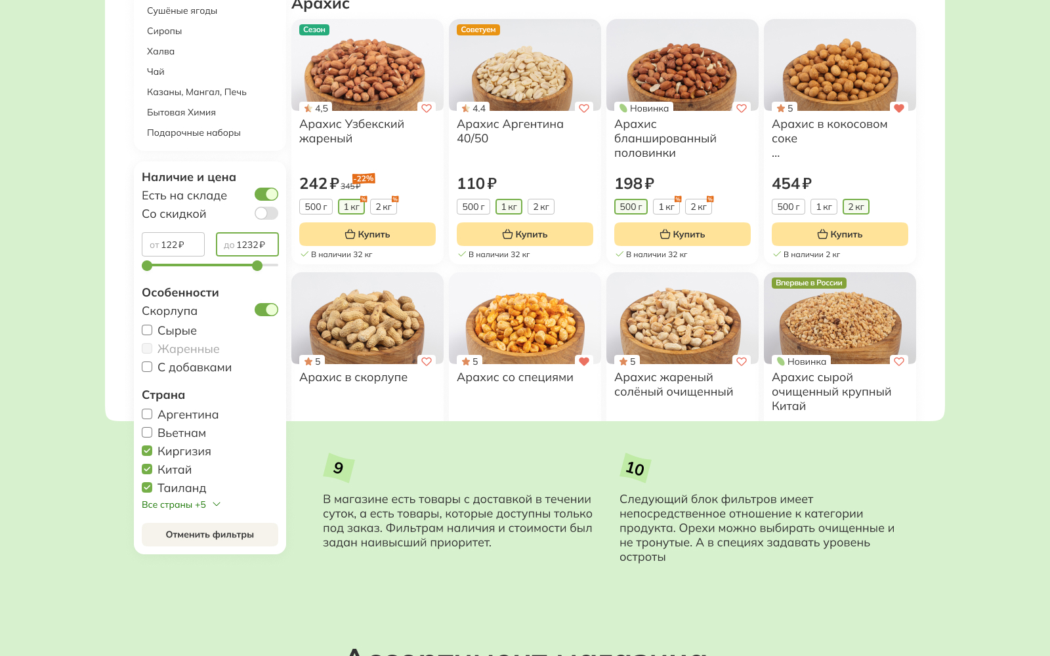
Task: Disable the Есть на складе toggle
Action: point(266,195)
